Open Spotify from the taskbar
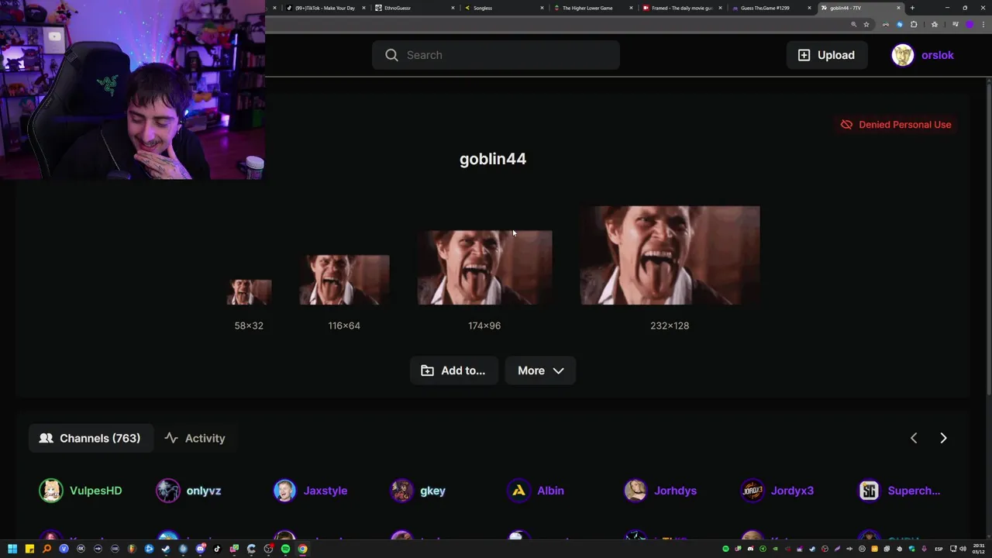This screenshot has height=558, width=992. 285,549
